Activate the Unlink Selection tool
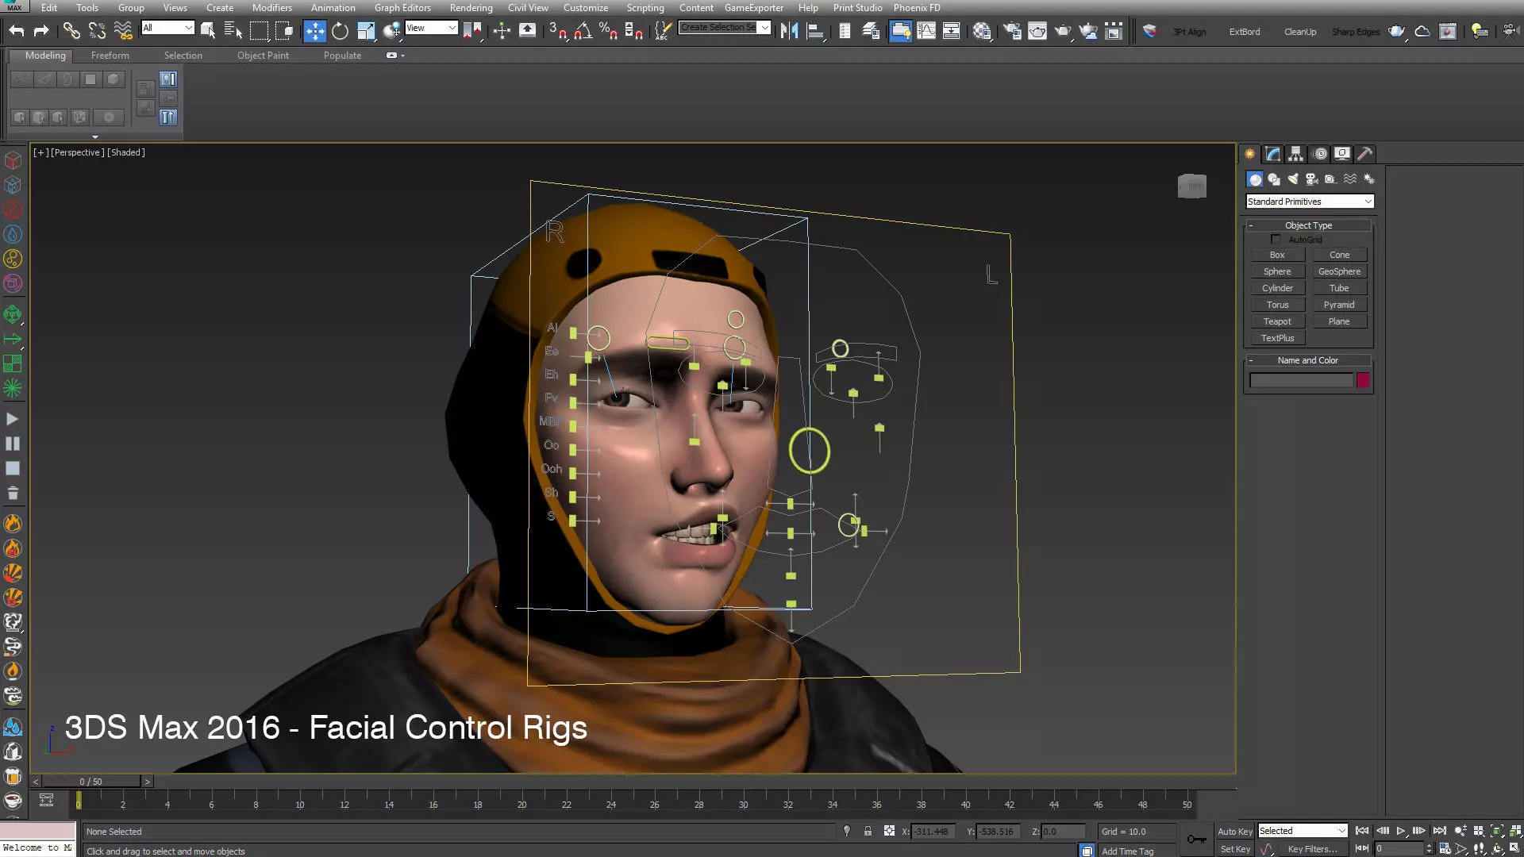The width and height of the screenshot is (1524, 857). coord(97,31)
